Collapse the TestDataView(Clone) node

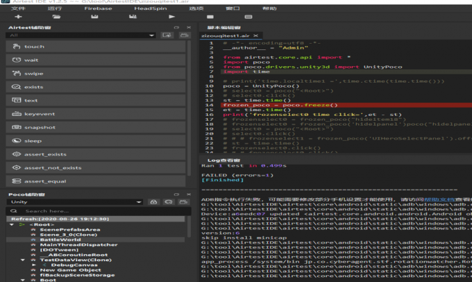coord(23,260)
